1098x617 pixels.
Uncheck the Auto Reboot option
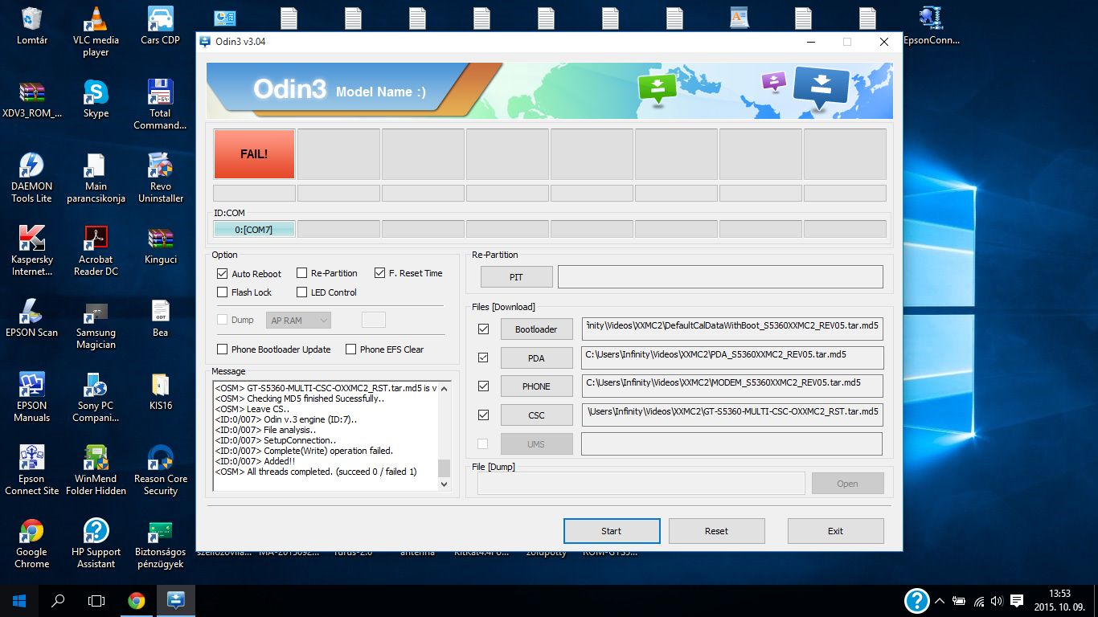(223, 273)
